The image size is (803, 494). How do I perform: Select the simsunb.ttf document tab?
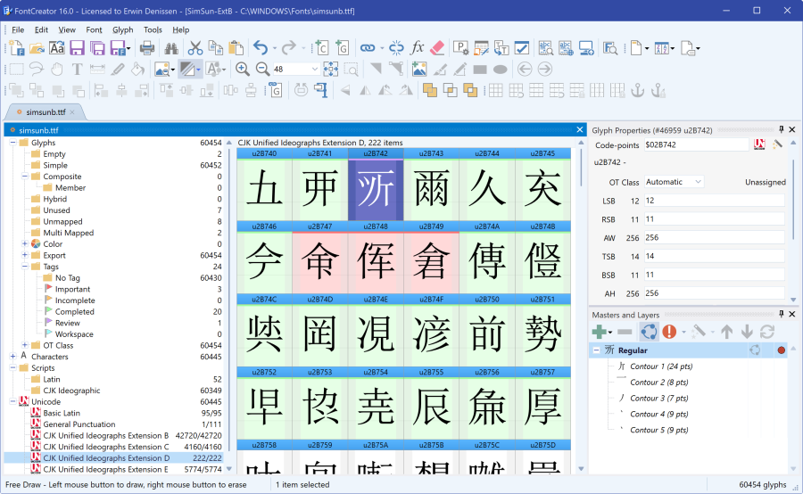click(x=46, y=112)
